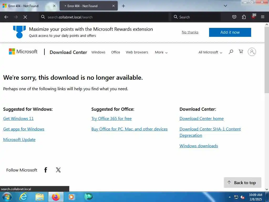Click the Facebook follow icon
This screenshot has width=269, height=202.
point(46,170)
